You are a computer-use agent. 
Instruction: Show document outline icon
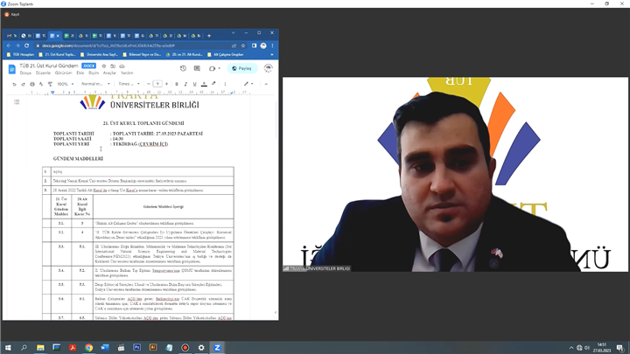tap(17, 102)
